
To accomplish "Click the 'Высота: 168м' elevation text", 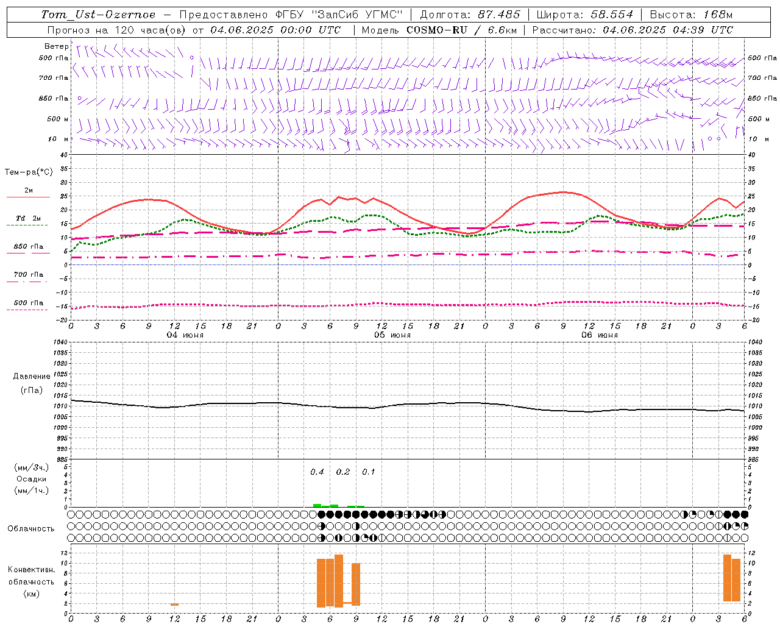I will [691, 15].
